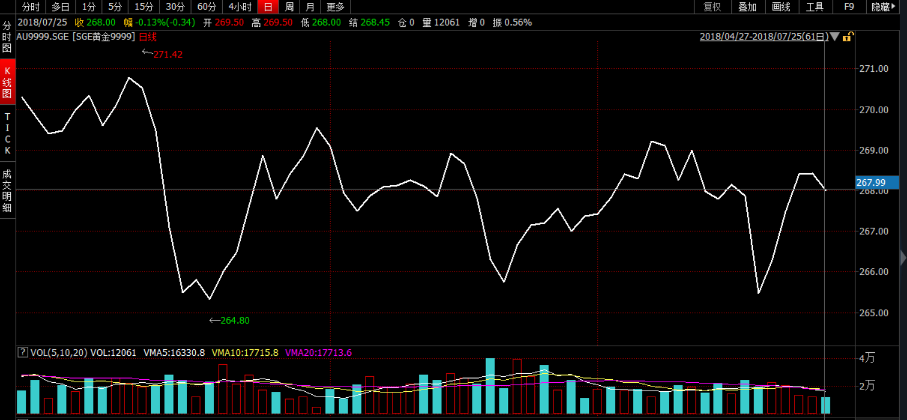Switch to 分时图 view in sidebar
907x420 pixels.
coord(7,37)
